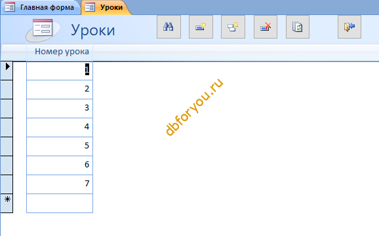Select the row selector next to lesson 4
This screenshot has height=236, width=379.
[x=7, y=127]
